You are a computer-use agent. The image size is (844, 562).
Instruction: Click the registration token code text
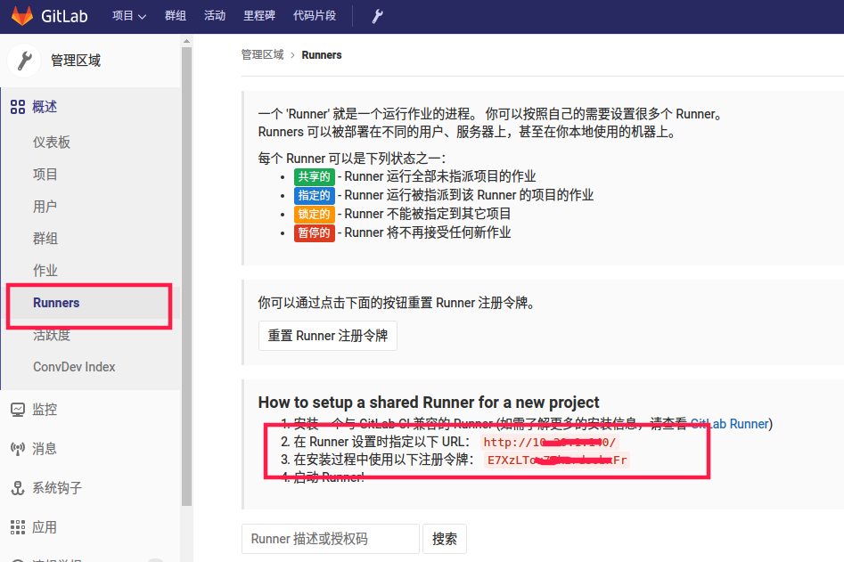tap(557, 460)
